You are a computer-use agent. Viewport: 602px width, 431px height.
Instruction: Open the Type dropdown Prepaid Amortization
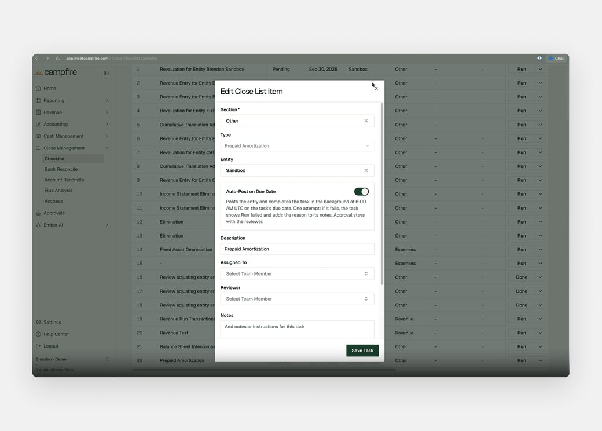[297, 146]
